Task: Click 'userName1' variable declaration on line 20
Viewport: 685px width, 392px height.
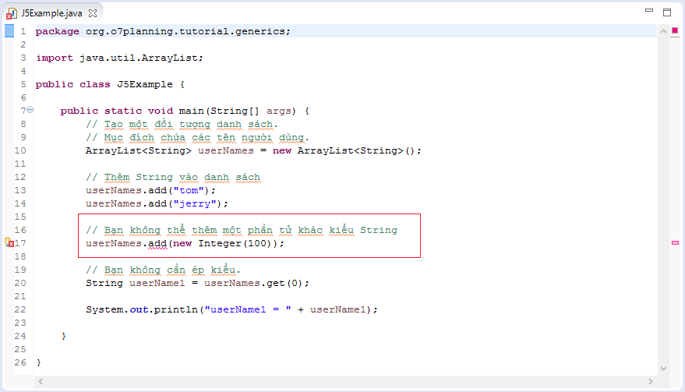Action: (x=157, y=283)
